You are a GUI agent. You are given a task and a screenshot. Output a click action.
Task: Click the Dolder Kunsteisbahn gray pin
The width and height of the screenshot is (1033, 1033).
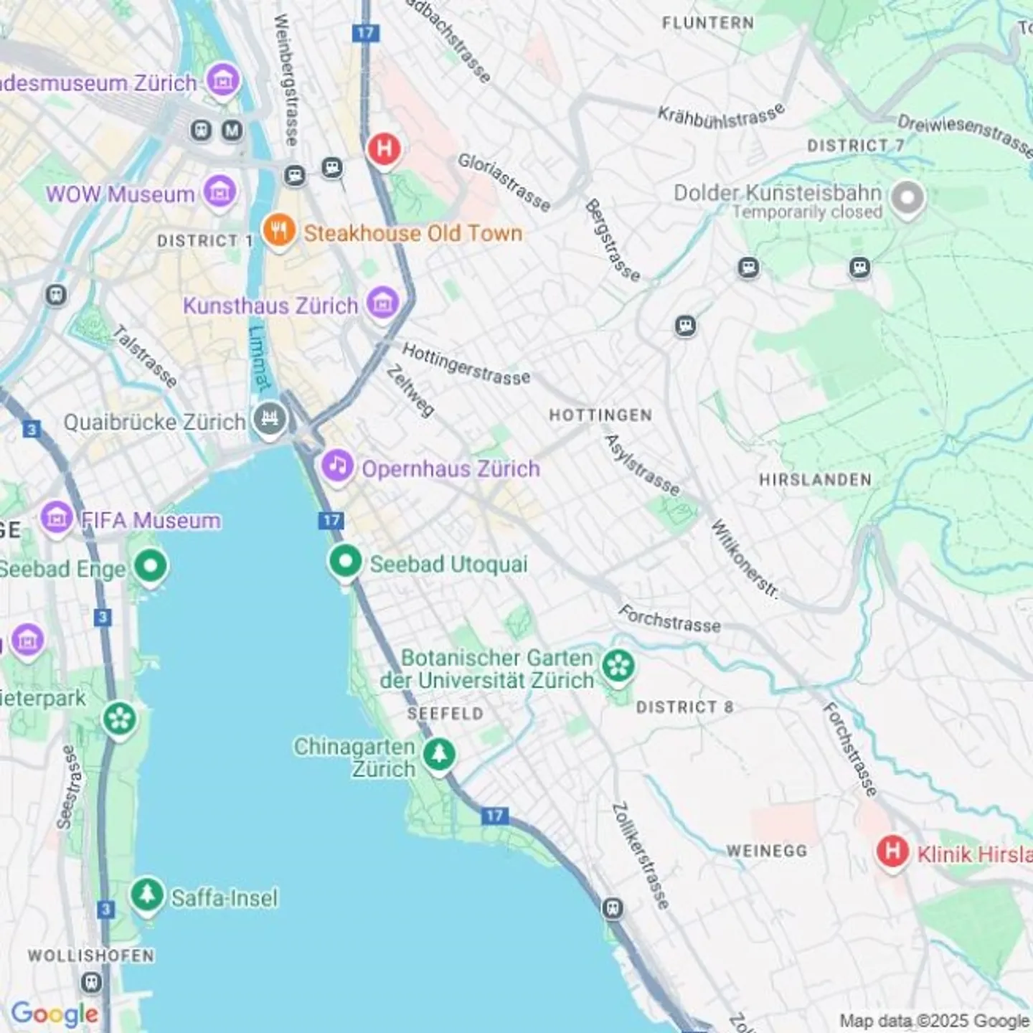click(907, 199)
